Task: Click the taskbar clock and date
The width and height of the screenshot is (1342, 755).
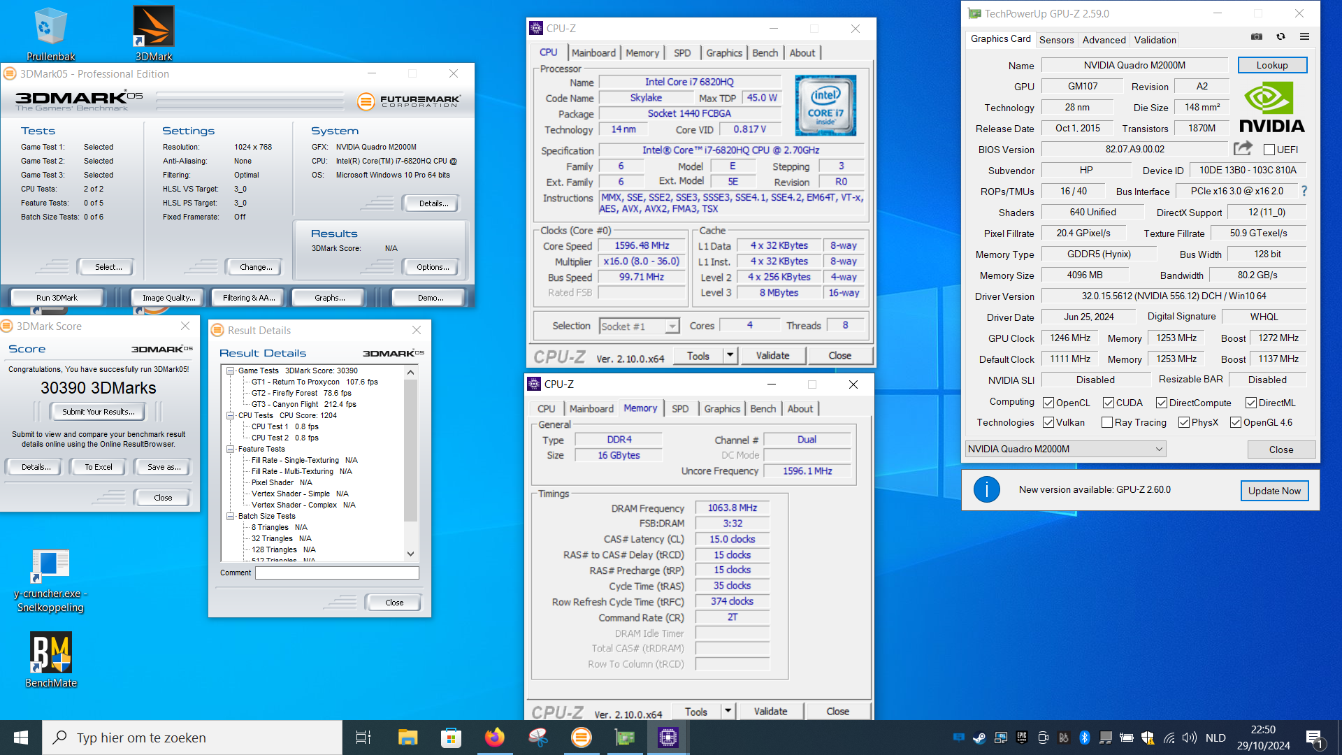Action: tap(1264, 738)
